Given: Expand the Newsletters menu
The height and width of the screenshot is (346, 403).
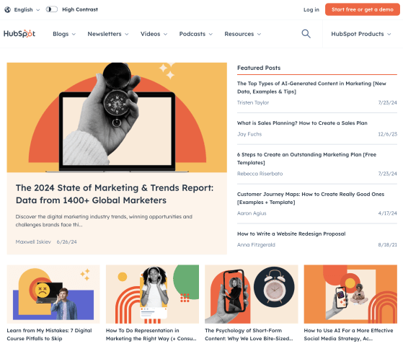Looking at the screenshot, I should coord(108,34).
